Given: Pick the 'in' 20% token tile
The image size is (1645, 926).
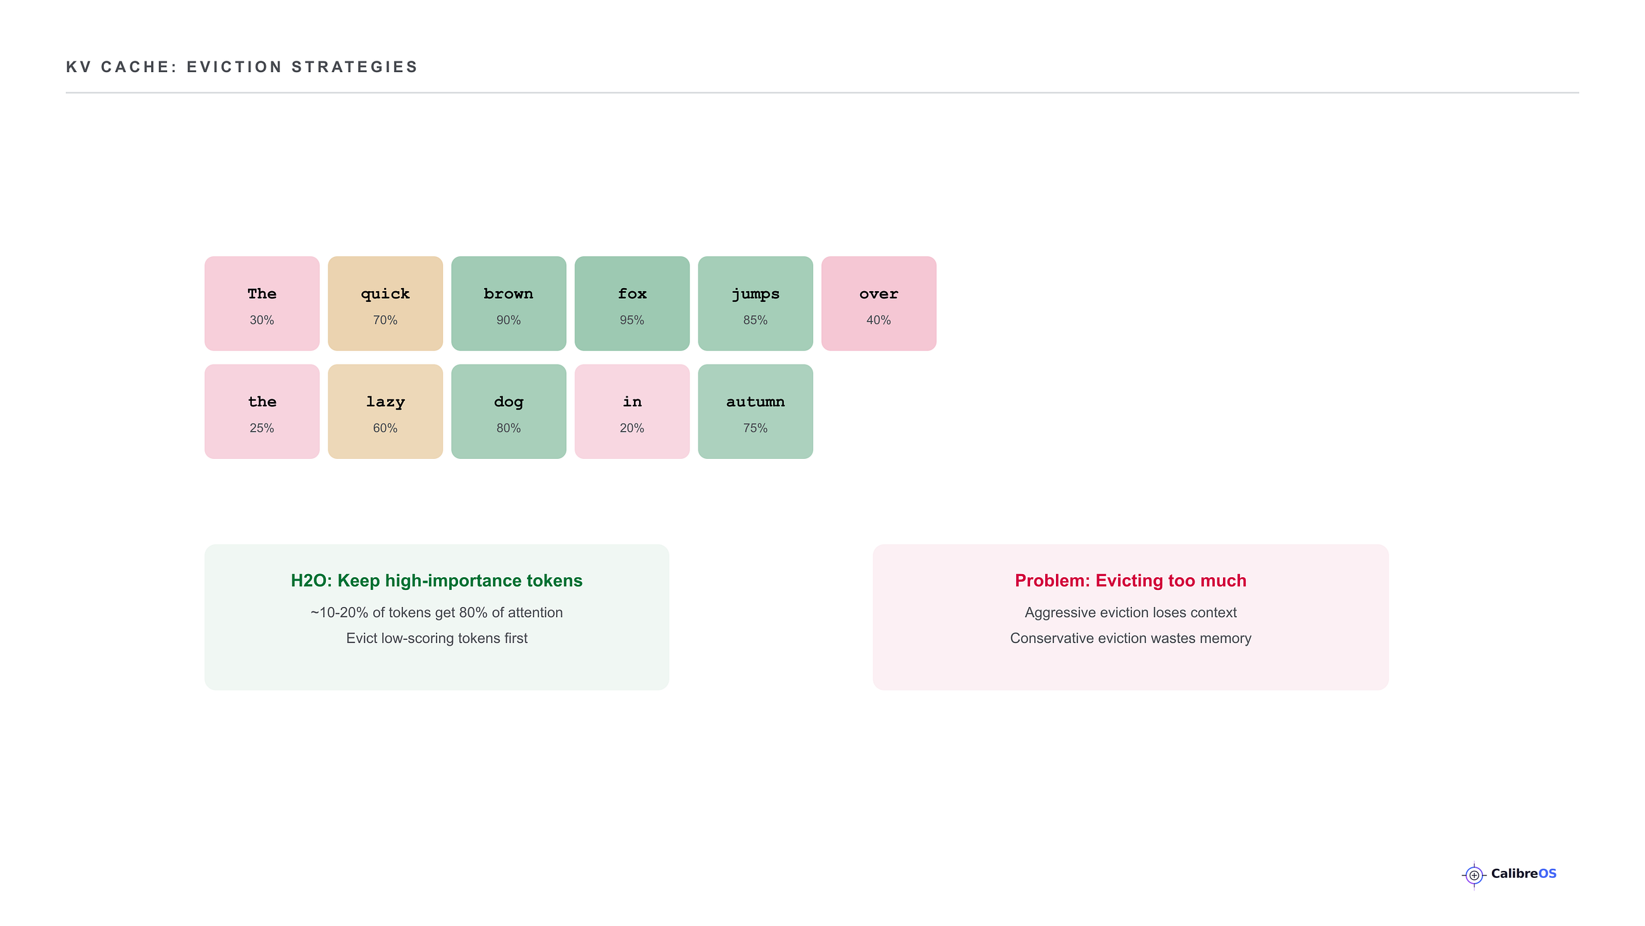Looking at the screenshot, I should pyautogui.click(x=631, y=411).
